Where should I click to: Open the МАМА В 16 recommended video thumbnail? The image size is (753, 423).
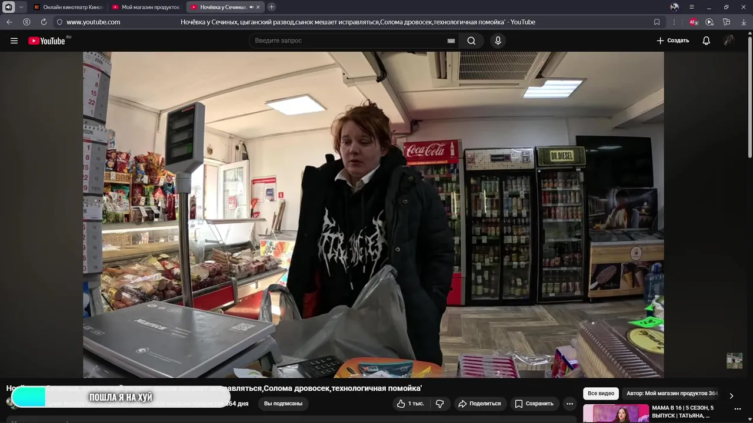pyautogui.click(x=616, y=414)
